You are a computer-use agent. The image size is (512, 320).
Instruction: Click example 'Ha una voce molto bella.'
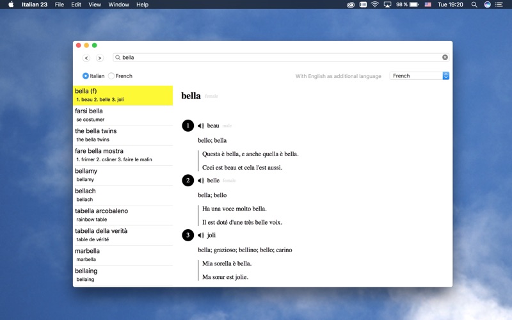pos(234,209)
